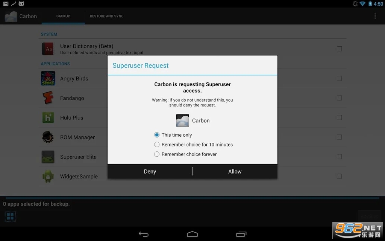Click the ROM Manager list label
385x241 pixels.
point(77,137)
